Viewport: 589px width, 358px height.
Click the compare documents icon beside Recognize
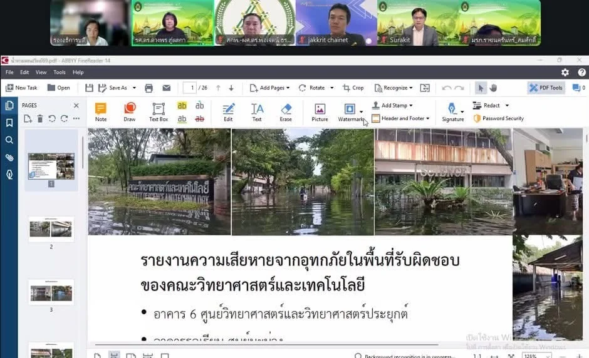pyautogui.click(x=425, y=88)
